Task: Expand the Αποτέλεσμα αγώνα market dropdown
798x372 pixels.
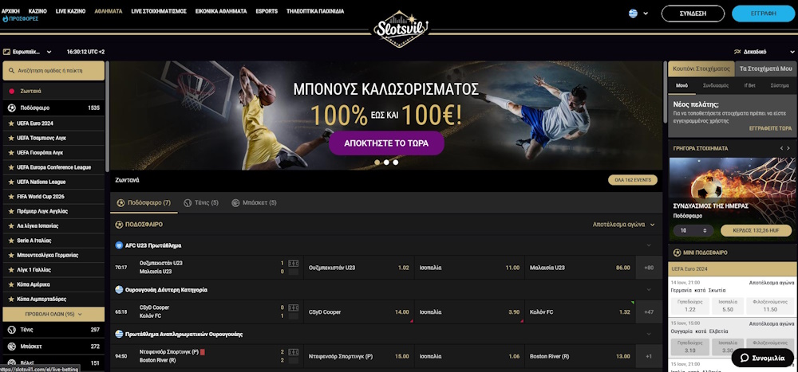Action: (x=623, y=224)
